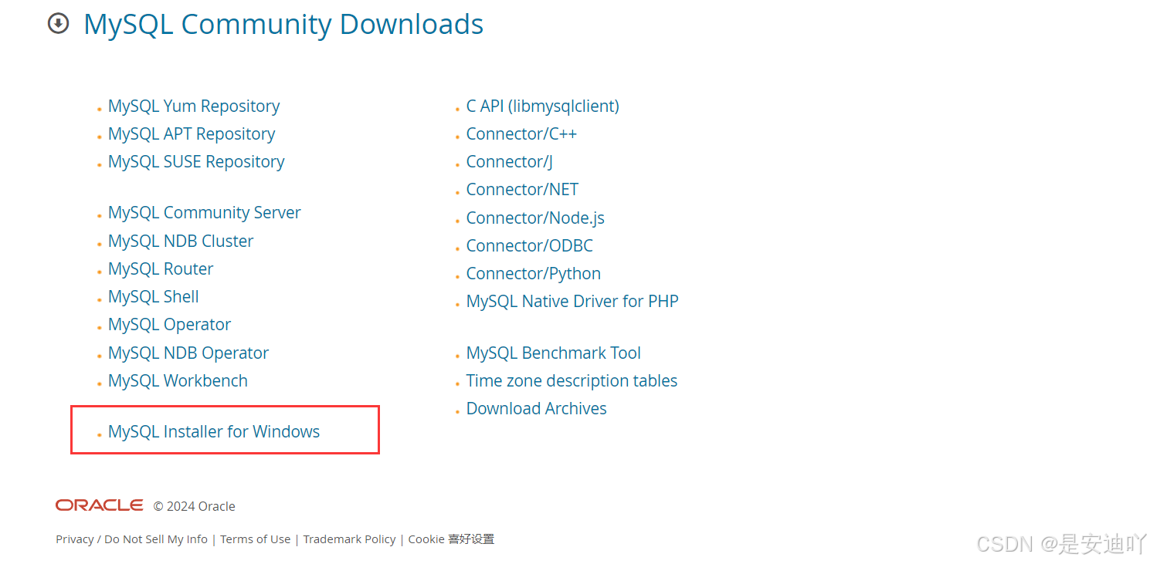Image resolution: width=1150 pixels, height=564 pixels.
Task: Open the MySQL Benchmark Tool link
Action: (x=554, y=353)
